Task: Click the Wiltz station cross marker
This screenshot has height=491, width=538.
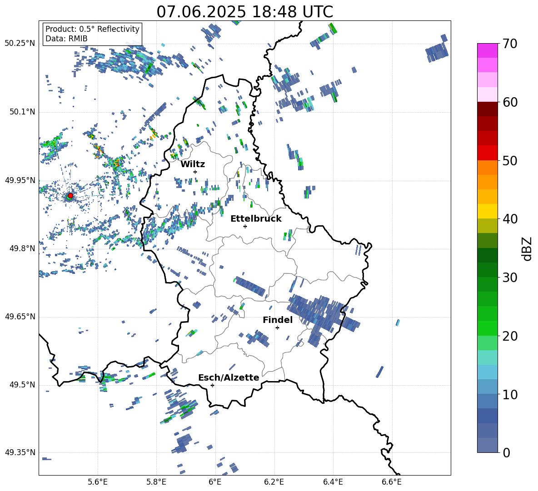Action: tap(195, 172)
